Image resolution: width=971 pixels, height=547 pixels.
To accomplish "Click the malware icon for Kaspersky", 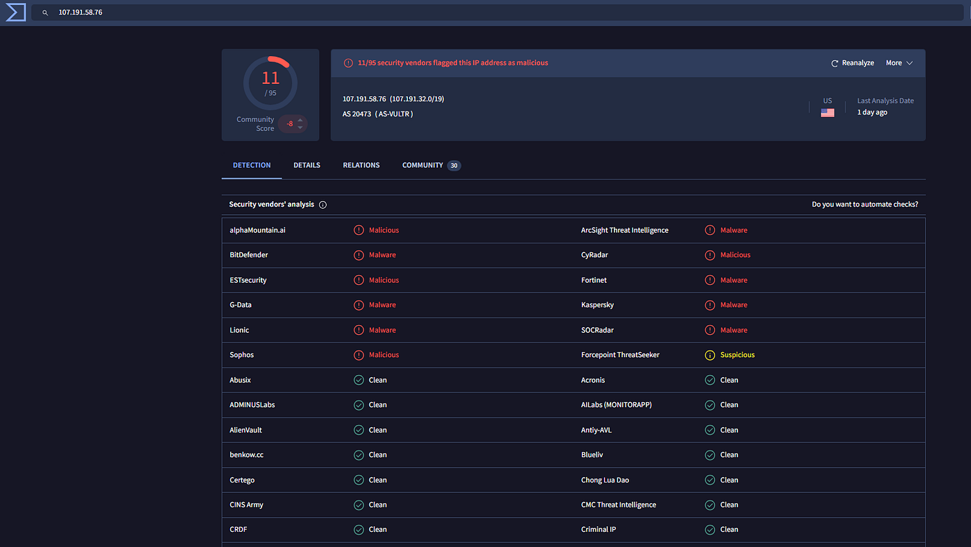I will click(710, 305).
